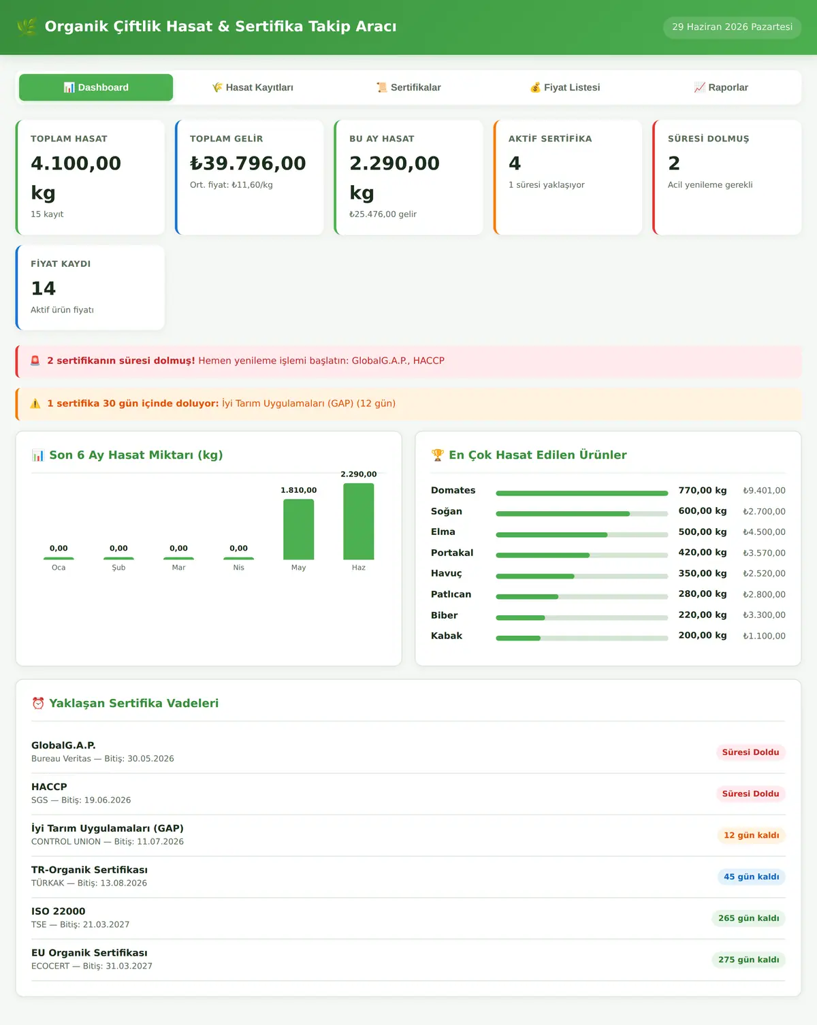817x1025 pixels.
Task: Click the Elma progress bar
Action: pos(582,535)
